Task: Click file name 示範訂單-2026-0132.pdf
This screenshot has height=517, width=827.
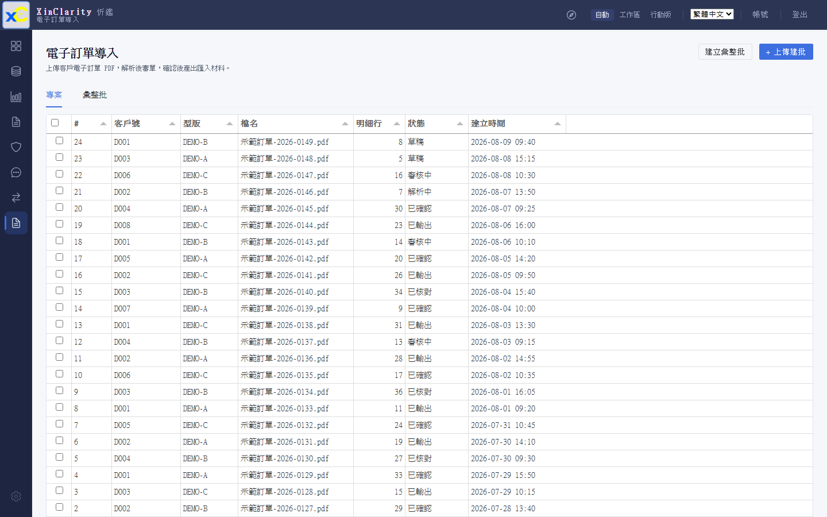Action: click(285, 425)
